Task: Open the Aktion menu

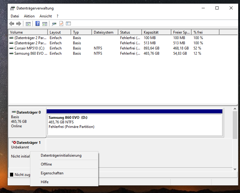Action: (x=29, y=16)
